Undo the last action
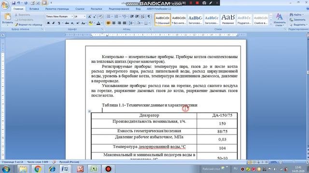The width and height of the screenshot is (309, 173). 18,3
